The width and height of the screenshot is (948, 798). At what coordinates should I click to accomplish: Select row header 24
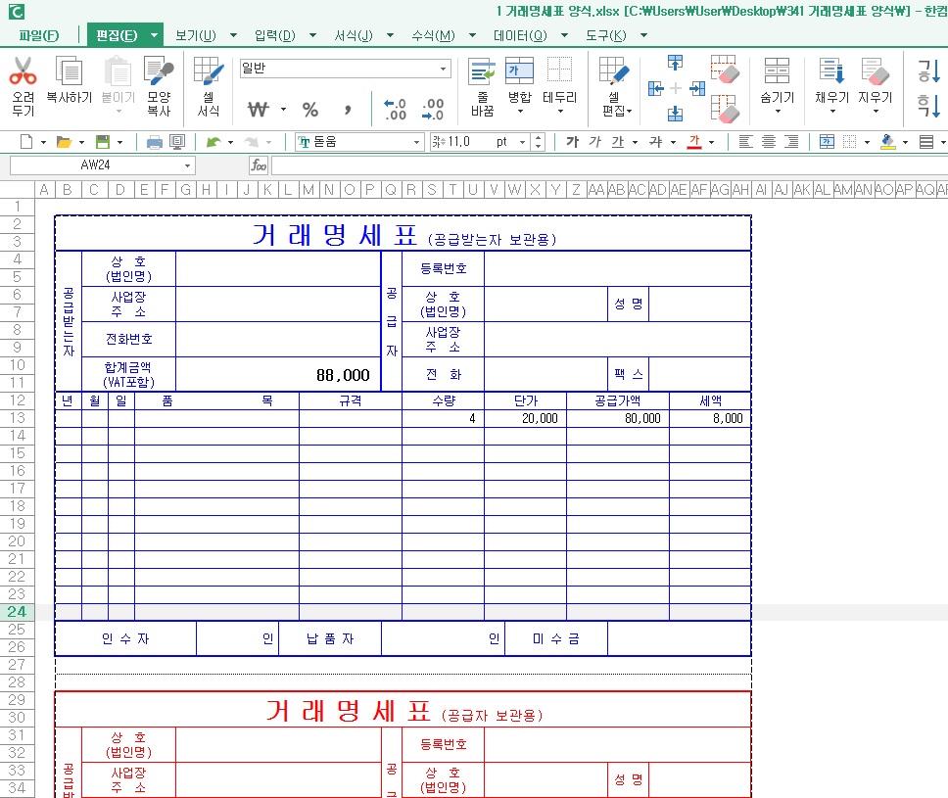pyautogui.click(x=17, y=612)
